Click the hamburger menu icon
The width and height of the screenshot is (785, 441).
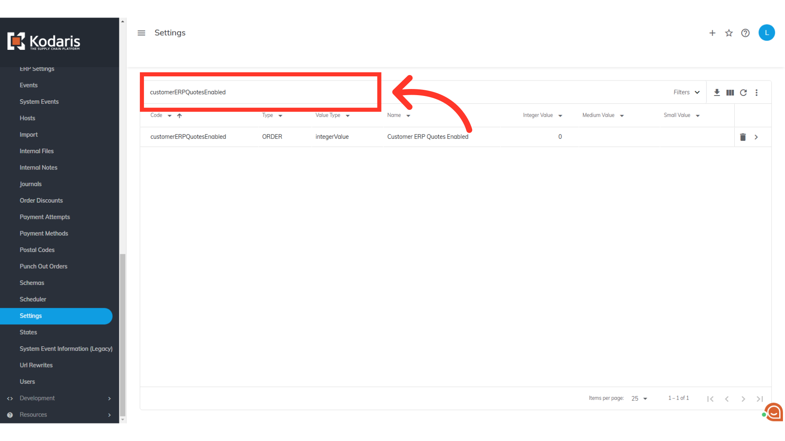pyautogui.click(x=141, y=33)
